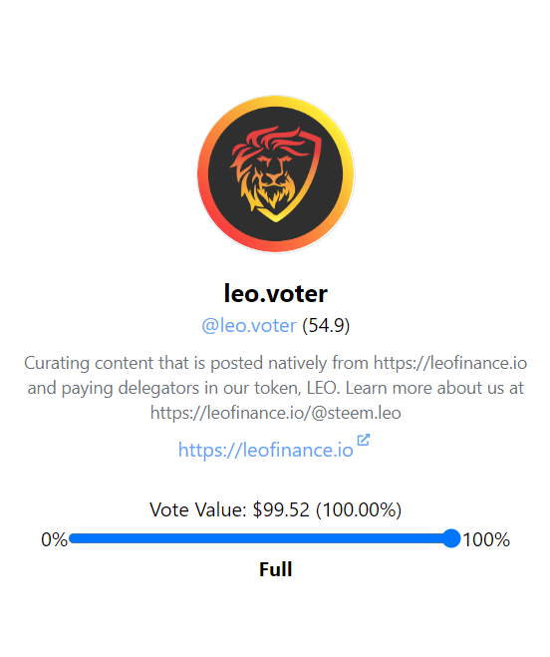The height and width of the screenshot is (657, 550).
Task: Visit the https://leofinance.io website link
Action: (x=266, y=450)
